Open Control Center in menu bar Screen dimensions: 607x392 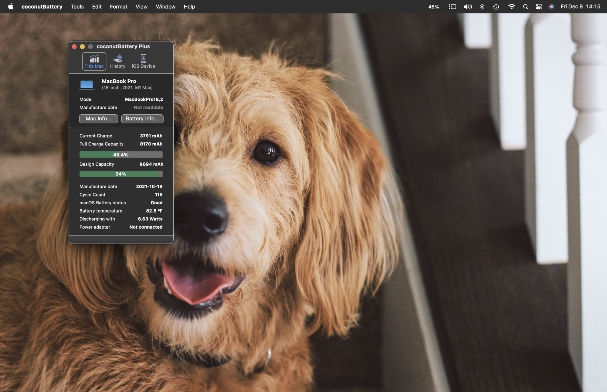click(539, 7)
